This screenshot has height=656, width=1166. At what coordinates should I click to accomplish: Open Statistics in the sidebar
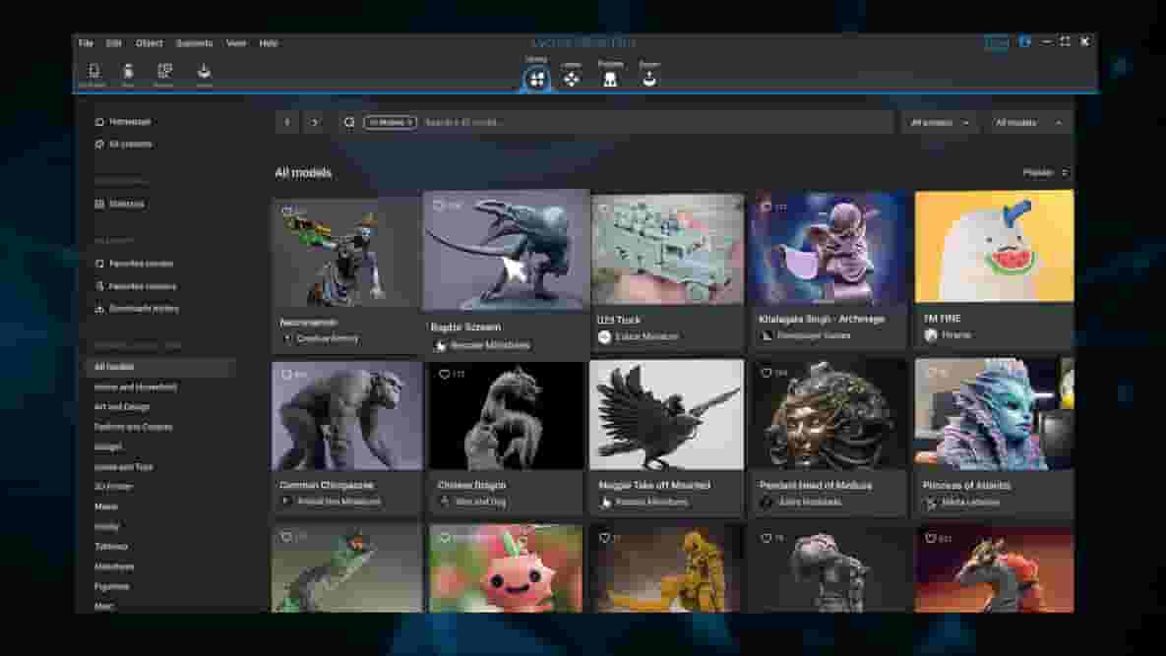coord(126,204)
